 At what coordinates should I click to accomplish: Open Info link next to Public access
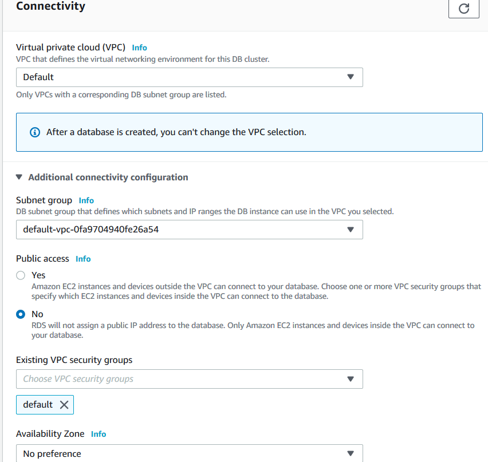[x=83, y=259]
